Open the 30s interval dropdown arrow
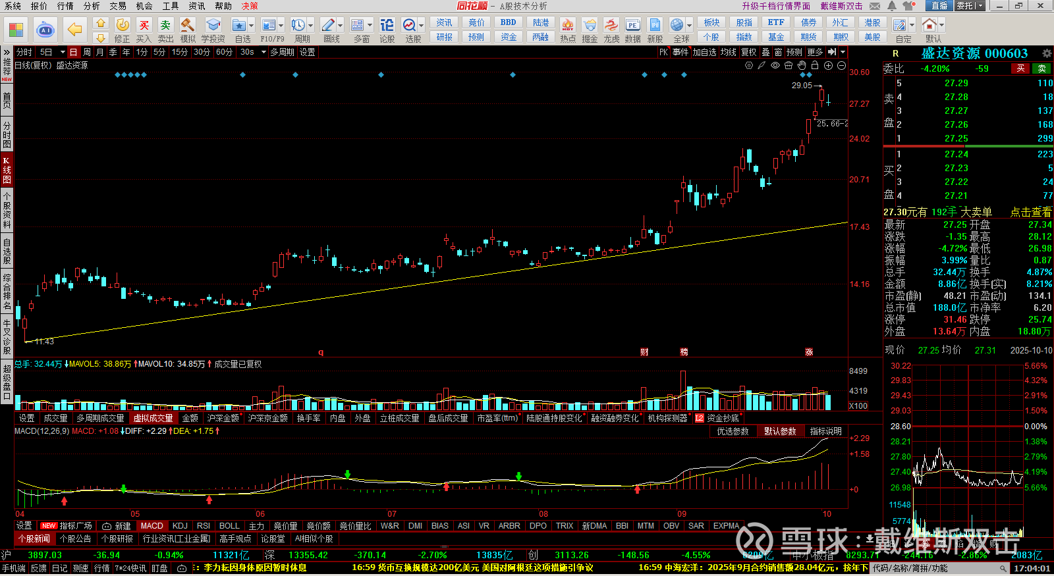Image resolution: width=1054 pixels, height=576 pixels. pyautogui.click(x=263, y=52)
